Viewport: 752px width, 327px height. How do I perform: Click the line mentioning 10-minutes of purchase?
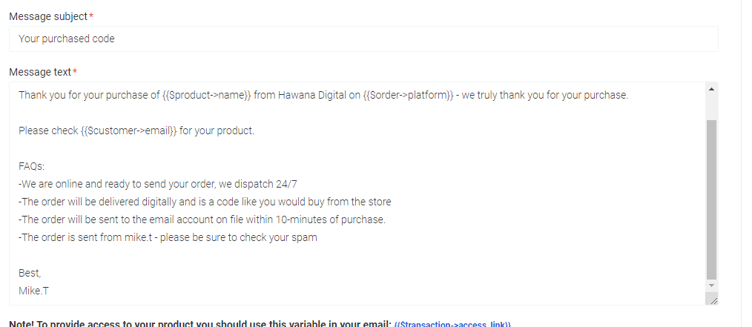click(x=202, y=219)
